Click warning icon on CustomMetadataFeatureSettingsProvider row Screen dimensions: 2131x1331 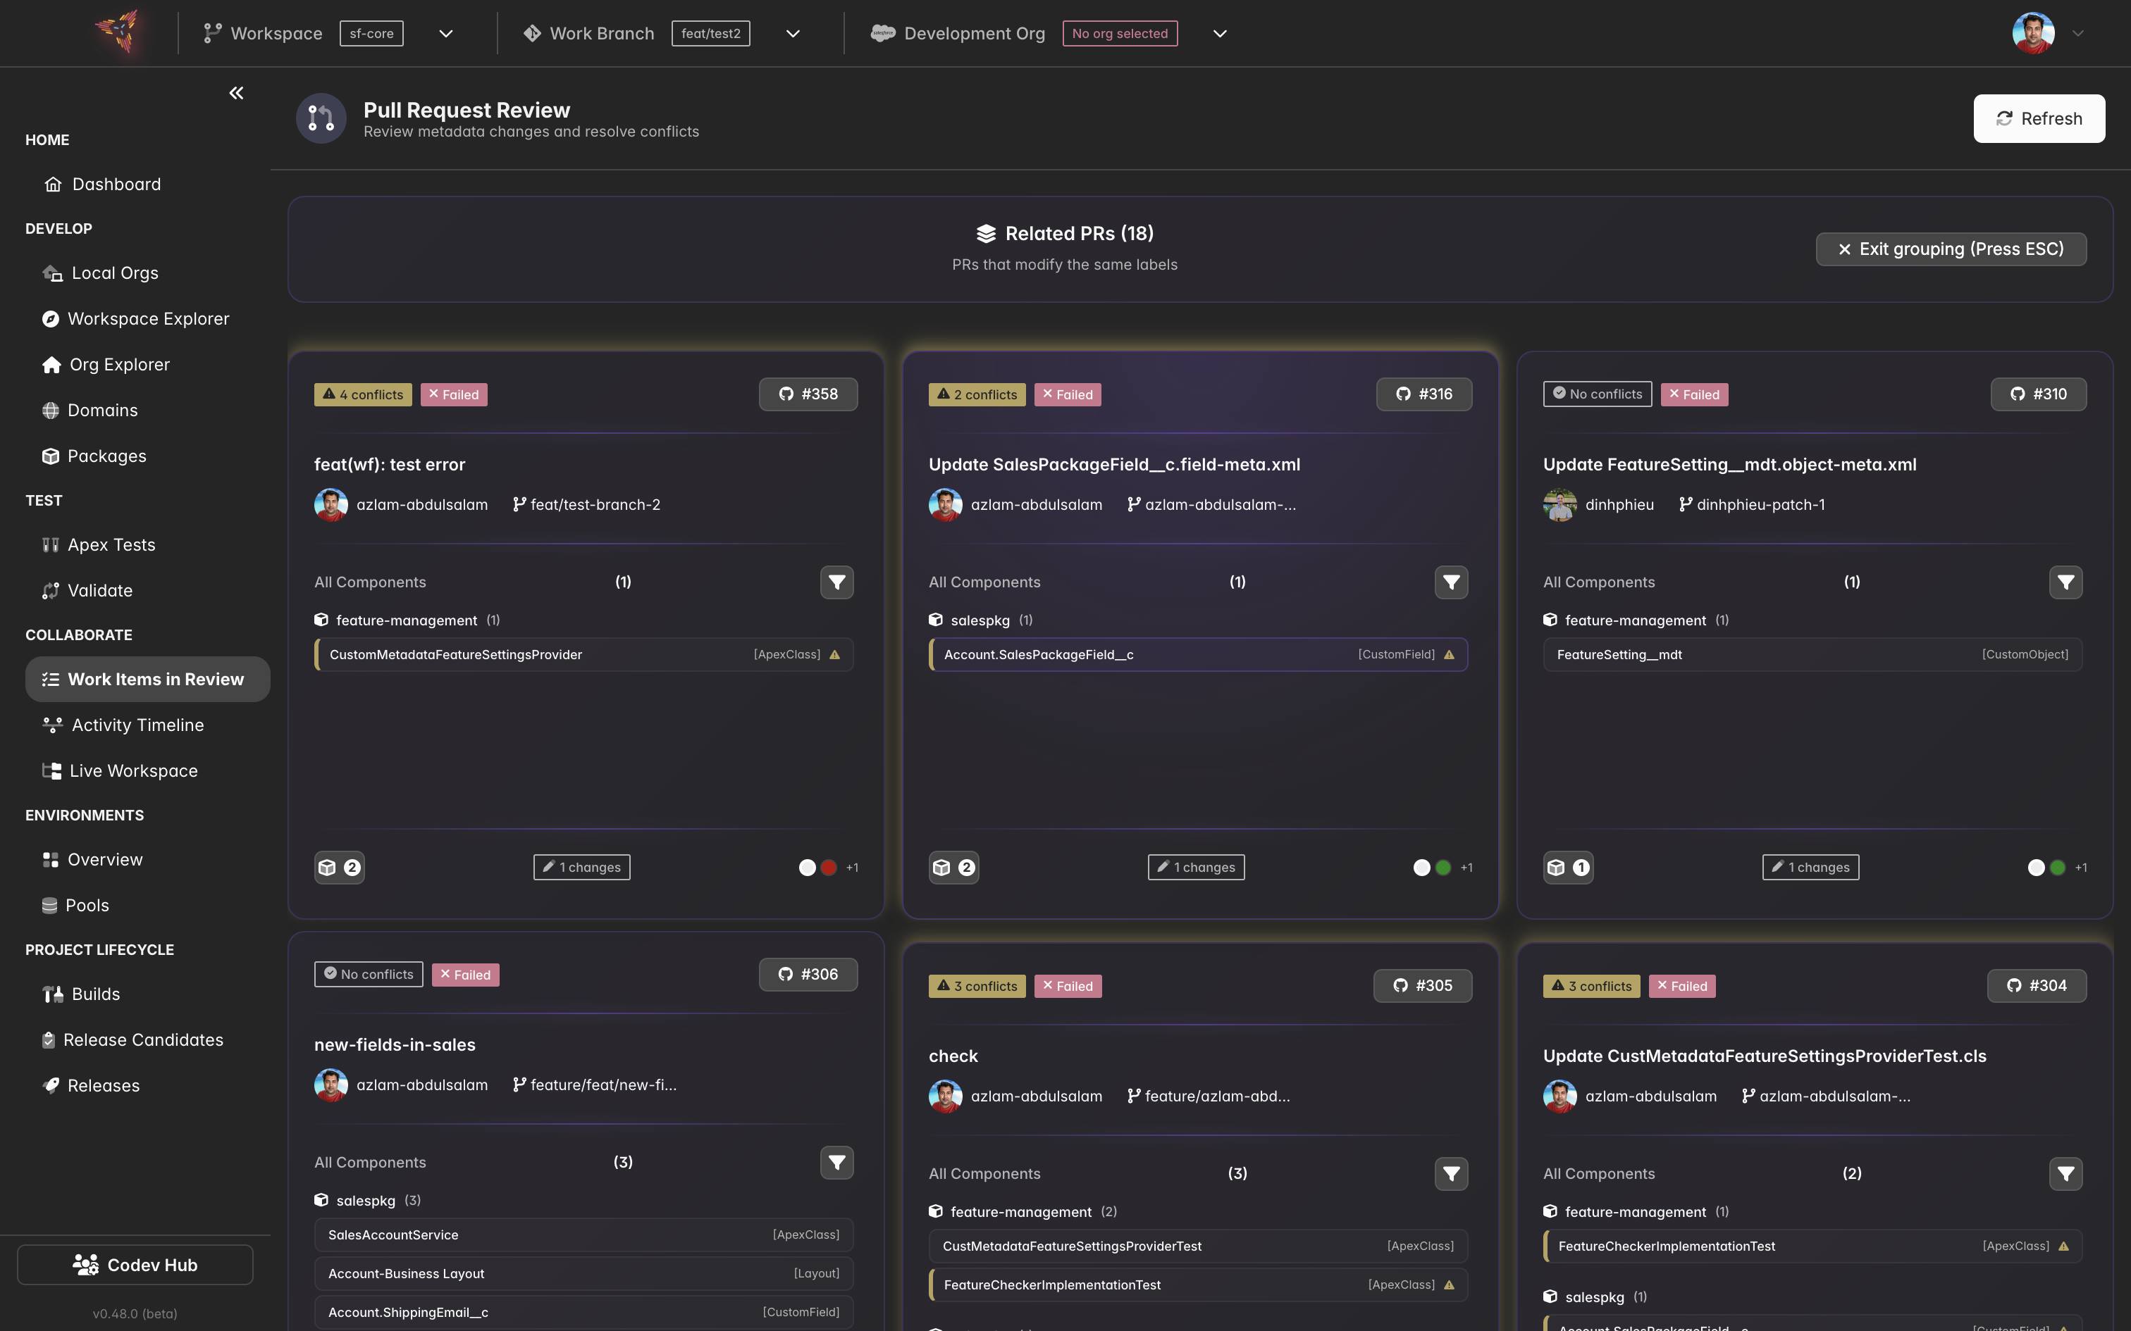point(835,655)
